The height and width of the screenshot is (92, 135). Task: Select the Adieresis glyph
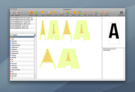(x=22, y=47)
